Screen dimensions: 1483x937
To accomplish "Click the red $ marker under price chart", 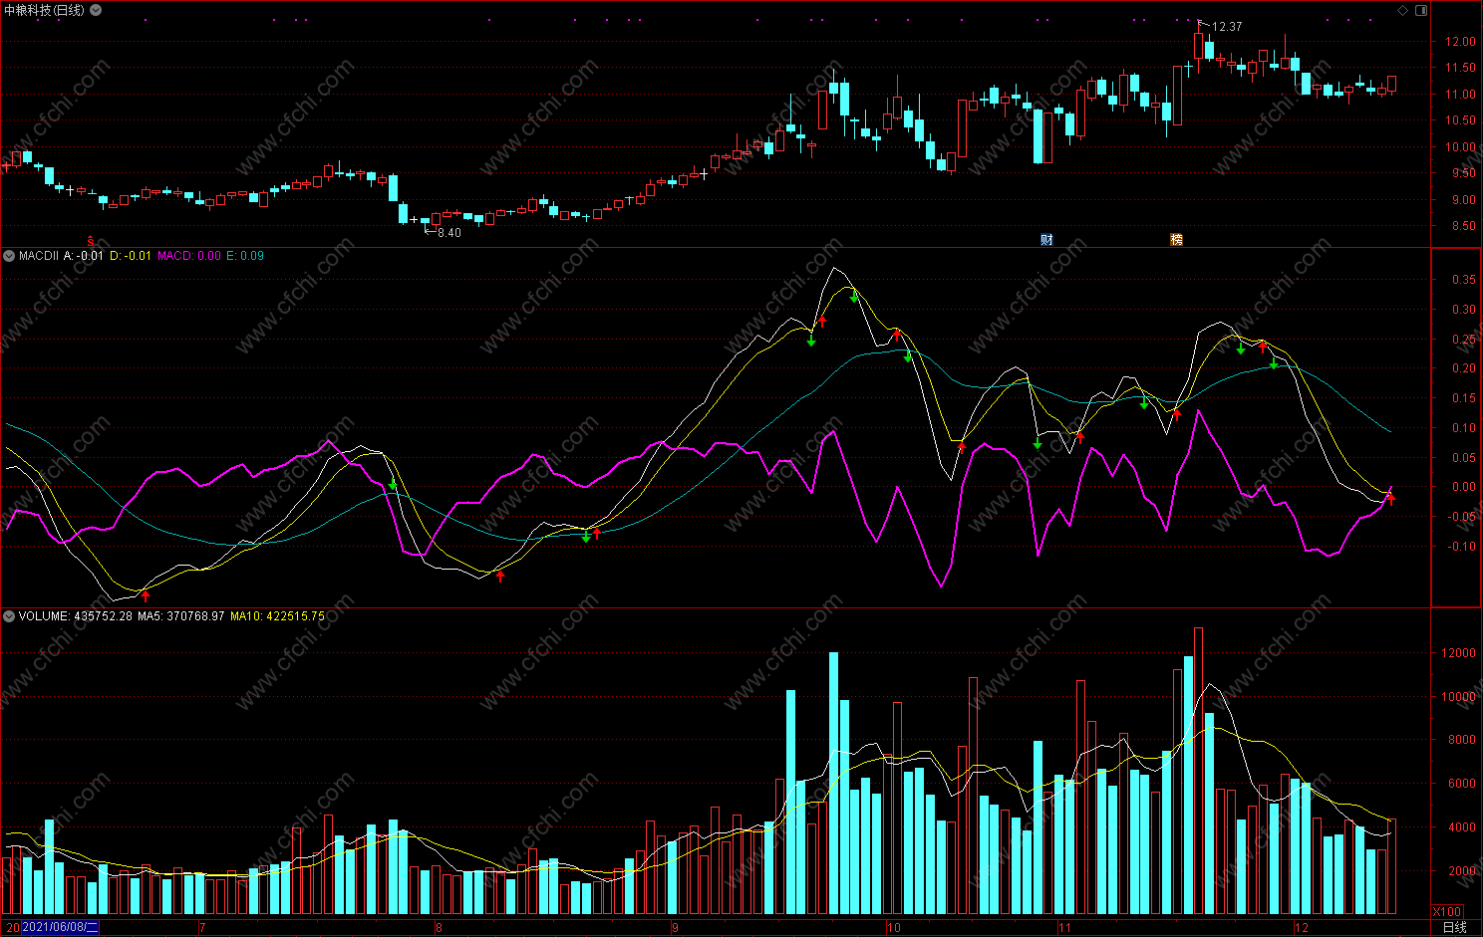I will (92, 241).
